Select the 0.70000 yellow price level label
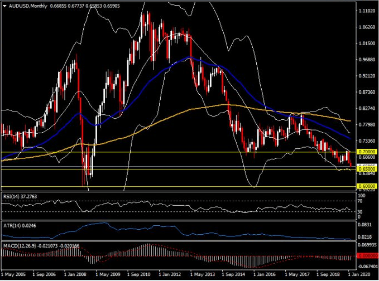Viewport: 379px width, 281px height. 367,152
